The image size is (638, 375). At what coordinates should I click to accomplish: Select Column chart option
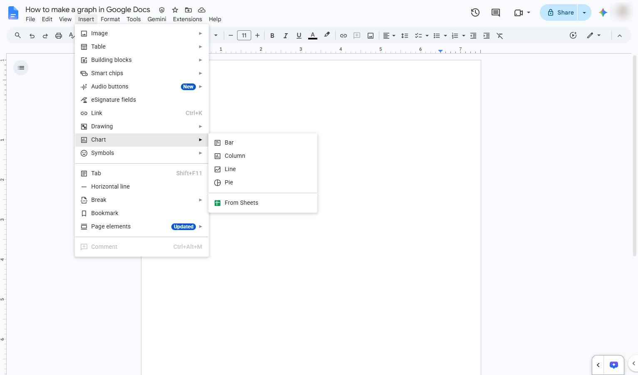click(263, 156)
